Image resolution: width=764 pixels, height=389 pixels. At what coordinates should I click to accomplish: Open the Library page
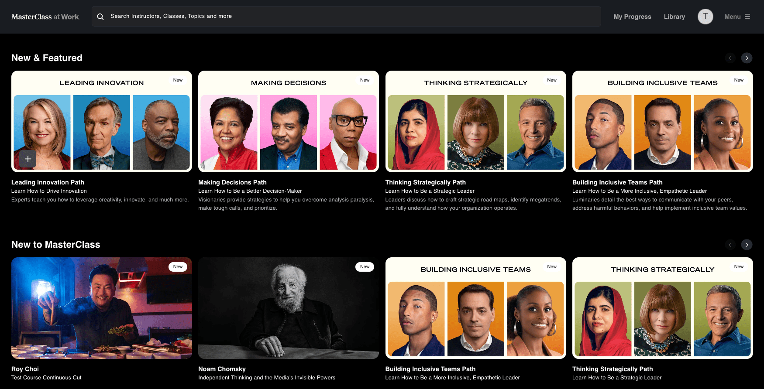674,17
